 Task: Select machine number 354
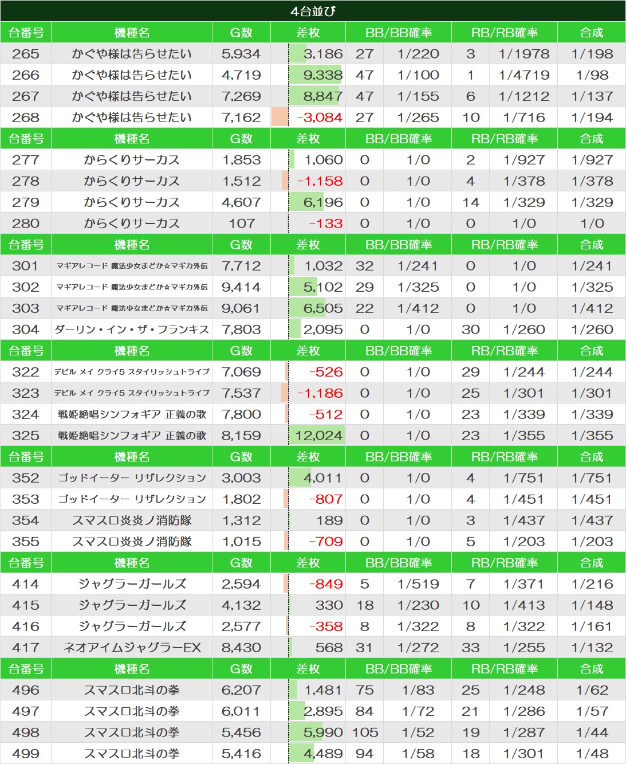tap(26, 520)
